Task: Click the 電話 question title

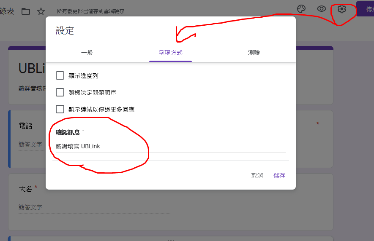Action: 25,126
